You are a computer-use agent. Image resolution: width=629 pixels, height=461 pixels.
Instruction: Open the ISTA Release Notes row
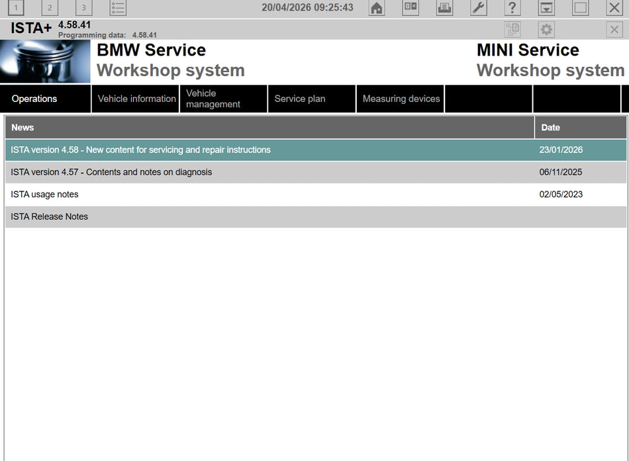tap(316, 217)
